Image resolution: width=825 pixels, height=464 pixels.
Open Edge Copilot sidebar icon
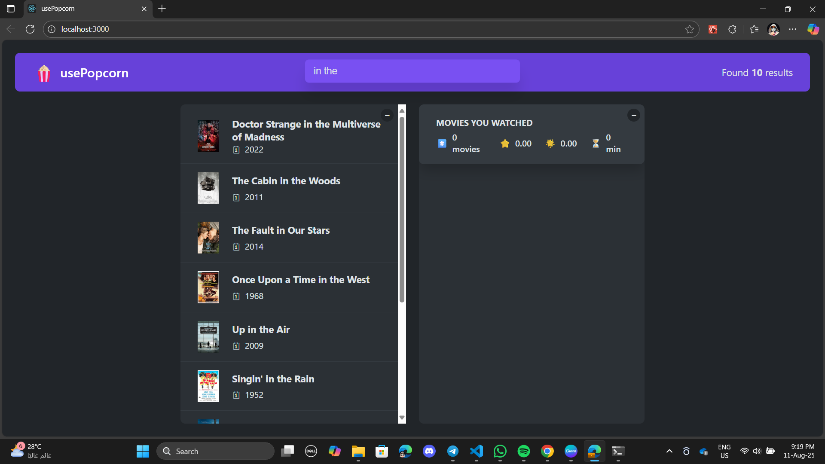tap(813, 29)
